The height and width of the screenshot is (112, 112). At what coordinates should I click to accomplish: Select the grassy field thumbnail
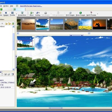pos(57,24)
